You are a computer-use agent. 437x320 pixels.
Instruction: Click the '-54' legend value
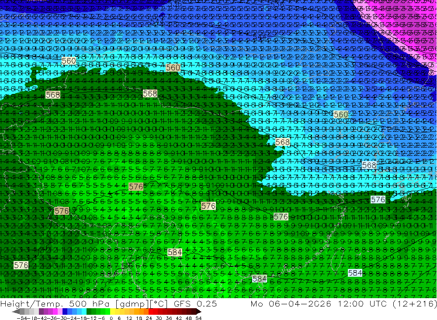tap(22, 318)
